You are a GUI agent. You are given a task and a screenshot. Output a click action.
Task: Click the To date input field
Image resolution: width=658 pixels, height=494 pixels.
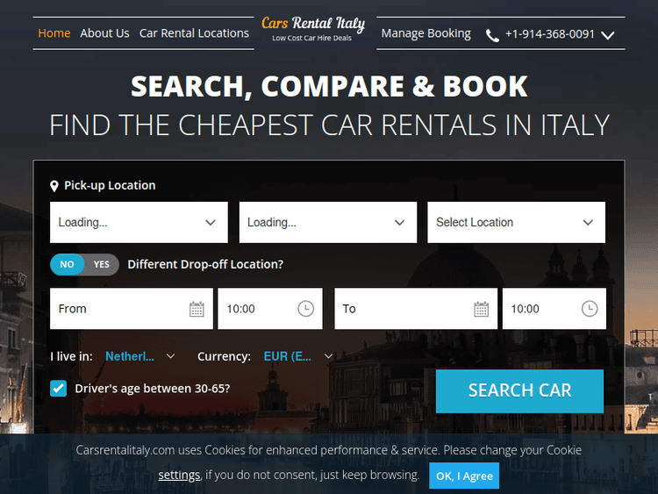pos(416,309)
